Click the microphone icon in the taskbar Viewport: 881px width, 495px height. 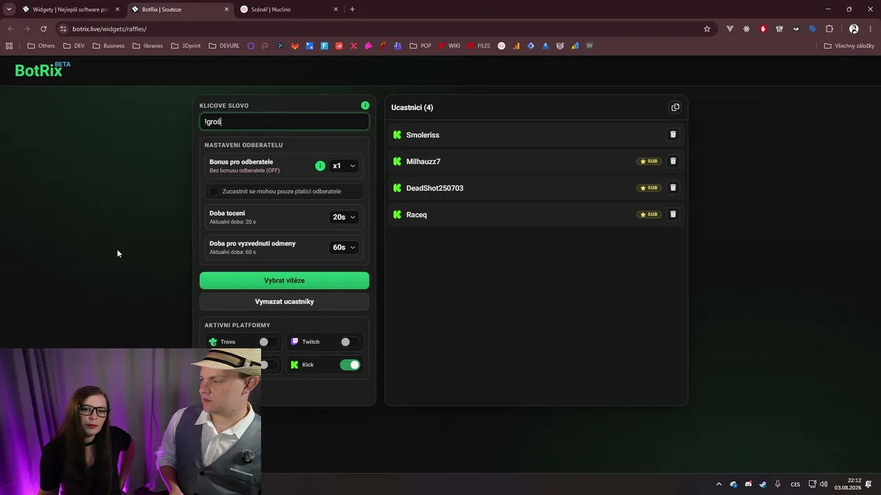tap(778, 484)
